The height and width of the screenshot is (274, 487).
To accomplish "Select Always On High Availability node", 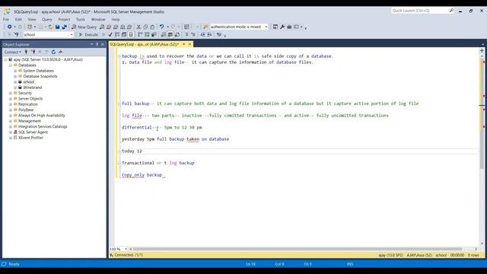I will [42, 115].
